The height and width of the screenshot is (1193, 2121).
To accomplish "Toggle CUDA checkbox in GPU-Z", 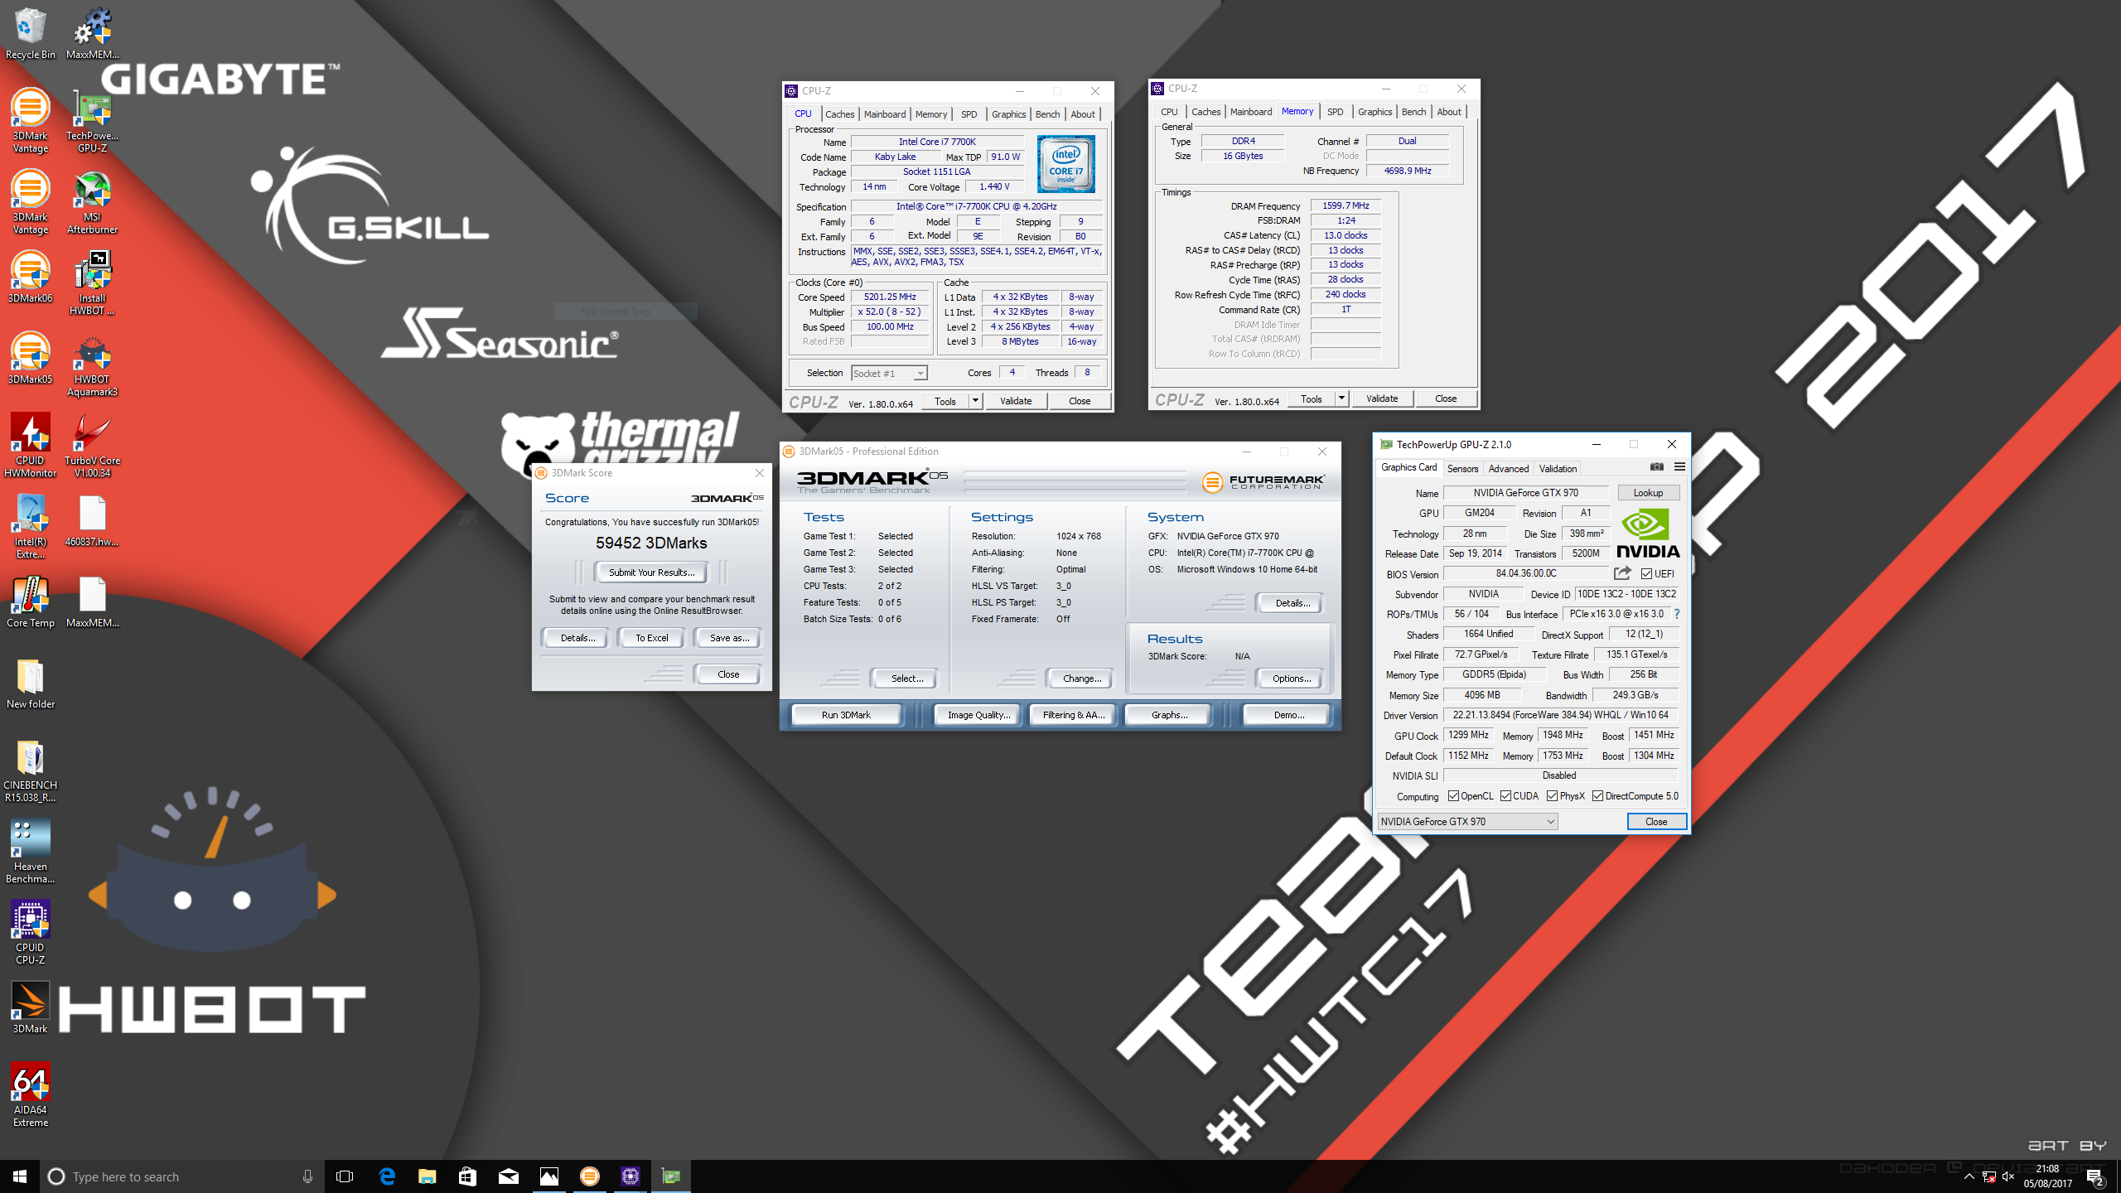I will click(1505, 796).
